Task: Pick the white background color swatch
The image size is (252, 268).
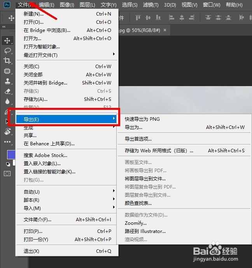Action: (x=14, y=162)
